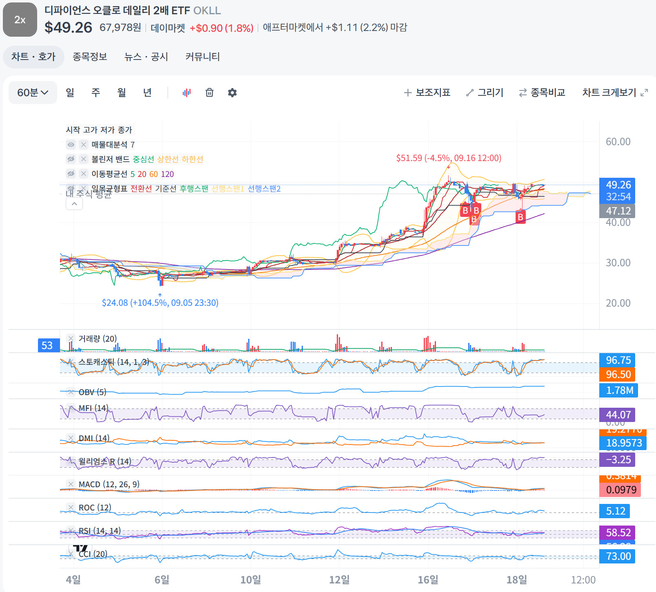Switch to the 종목정보 tab
This screenshot has height=592, width=656.
tap(90, 57)
